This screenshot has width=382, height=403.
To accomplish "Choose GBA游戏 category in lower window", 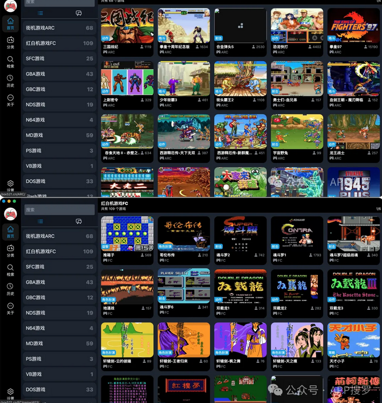I will 59,282.
